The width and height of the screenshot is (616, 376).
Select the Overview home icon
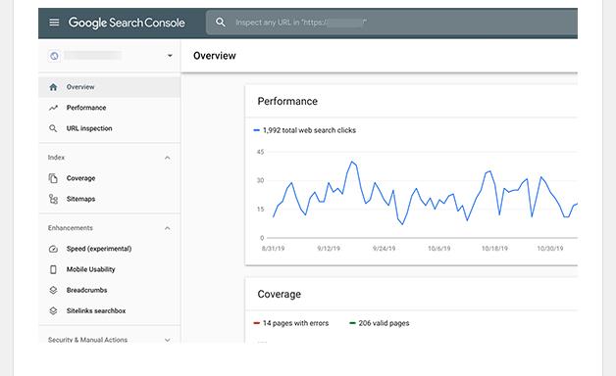coord(53,87)
